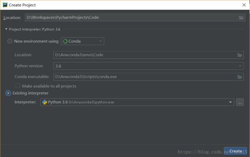This screenshot has width=250, height=157.
Task: Click the project Location path field
Action: (135, 17)
